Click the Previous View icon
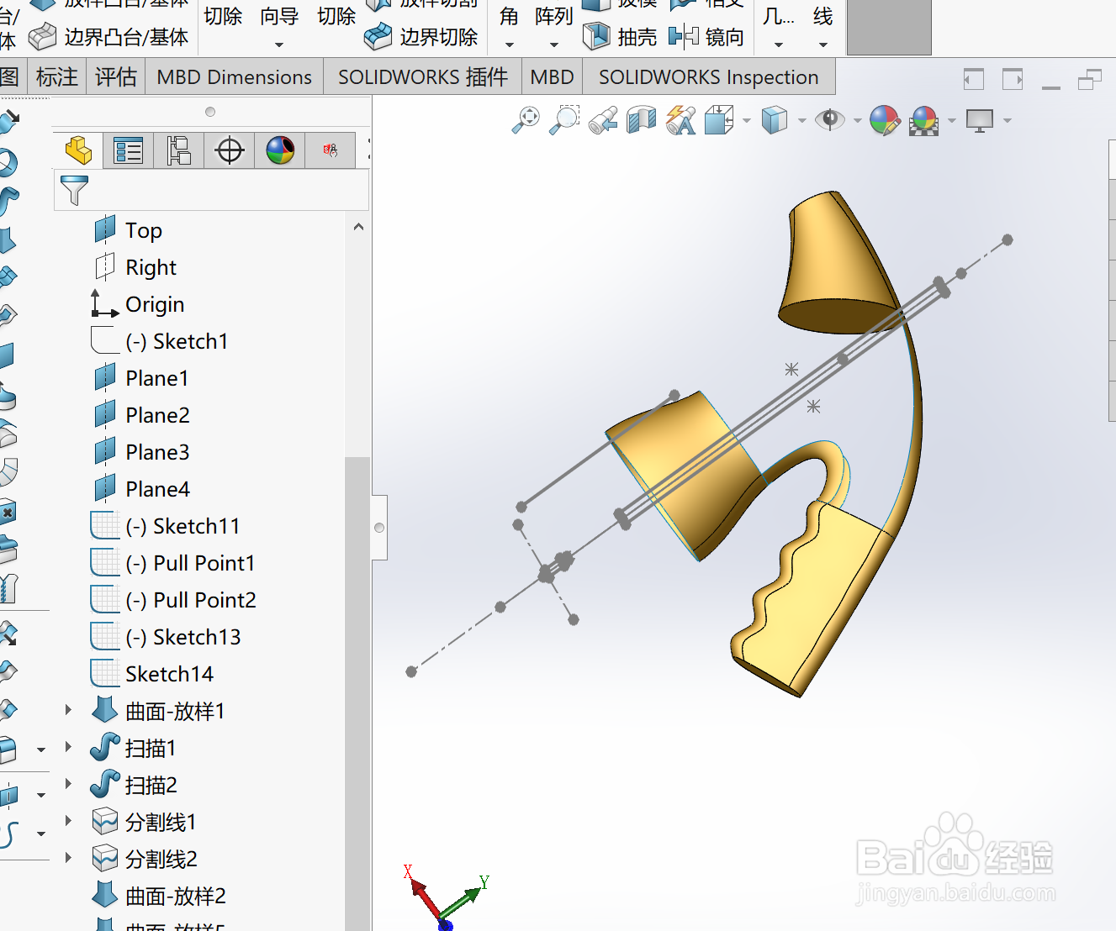 (603, 120)
